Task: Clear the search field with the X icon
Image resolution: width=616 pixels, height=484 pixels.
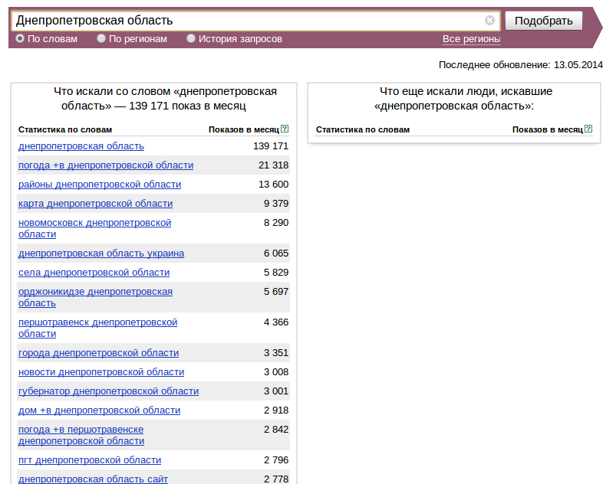Action: [489, 21]
